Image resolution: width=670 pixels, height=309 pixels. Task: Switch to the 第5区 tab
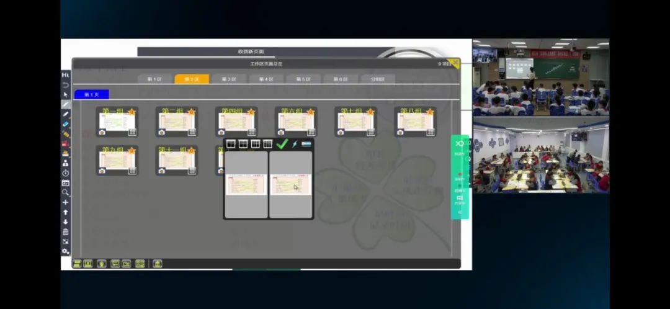(303, 79)
